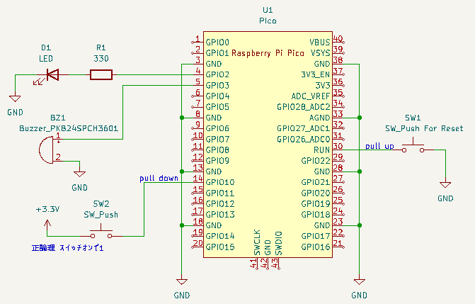
Task: Select the D1 reference label
Action: (x=46, y=47)
